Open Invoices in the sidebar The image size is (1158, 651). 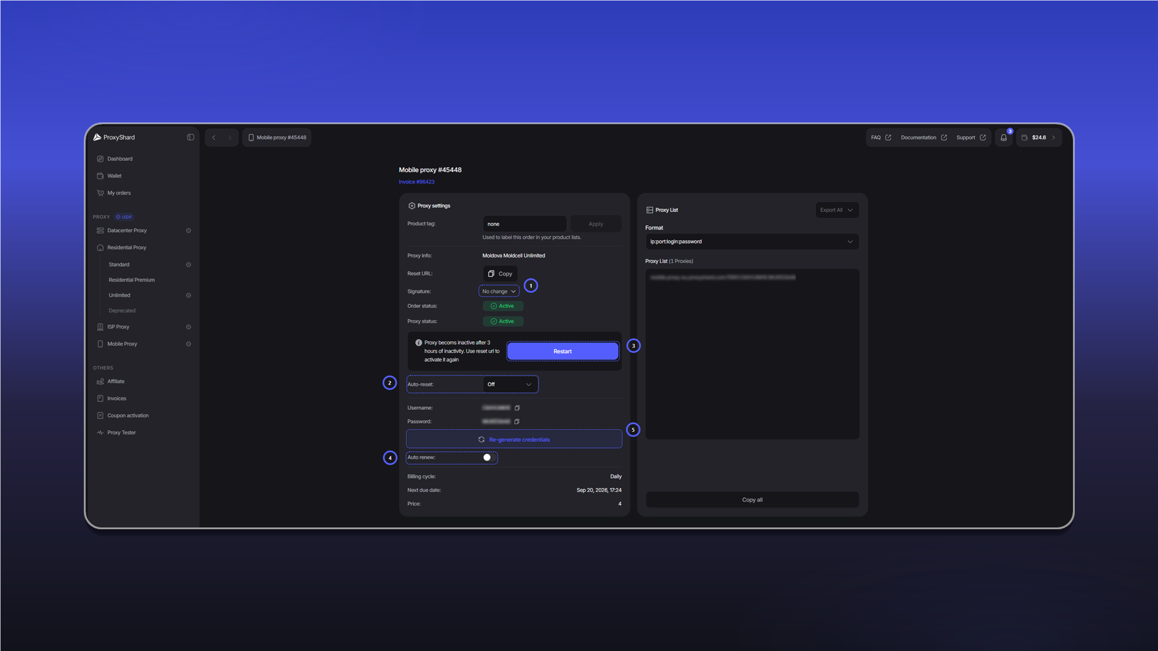pos(116,398)
